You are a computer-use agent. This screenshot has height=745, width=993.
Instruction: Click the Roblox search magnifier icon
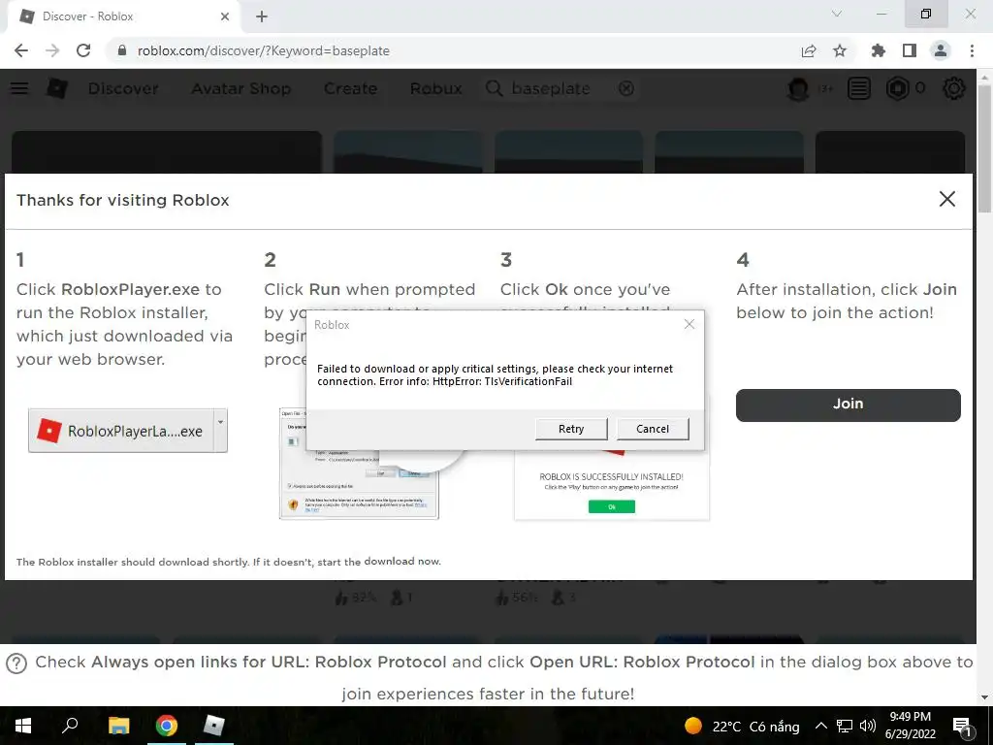[x=494, y=88]
